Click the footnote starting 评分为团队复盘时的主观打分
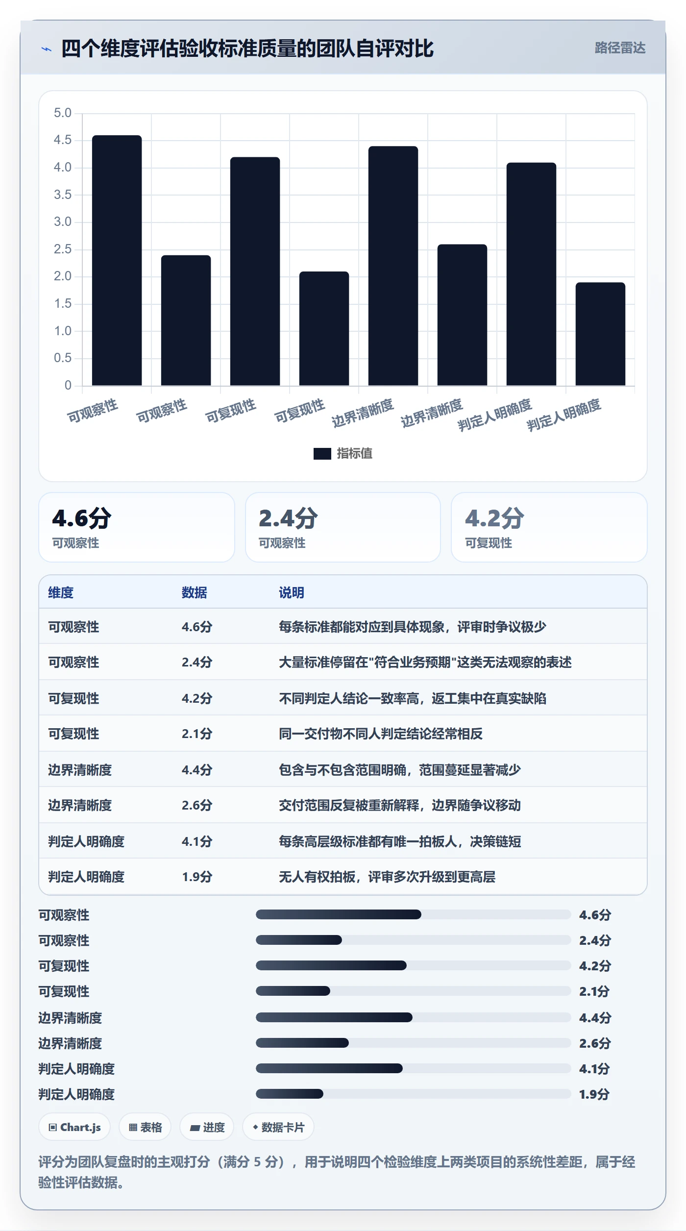The height and width of the screenshot is (1231, 686). (x=337, y=1172)
